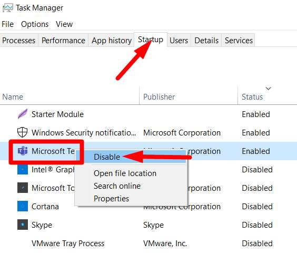Open Properties from the context menu

point(112,199)
